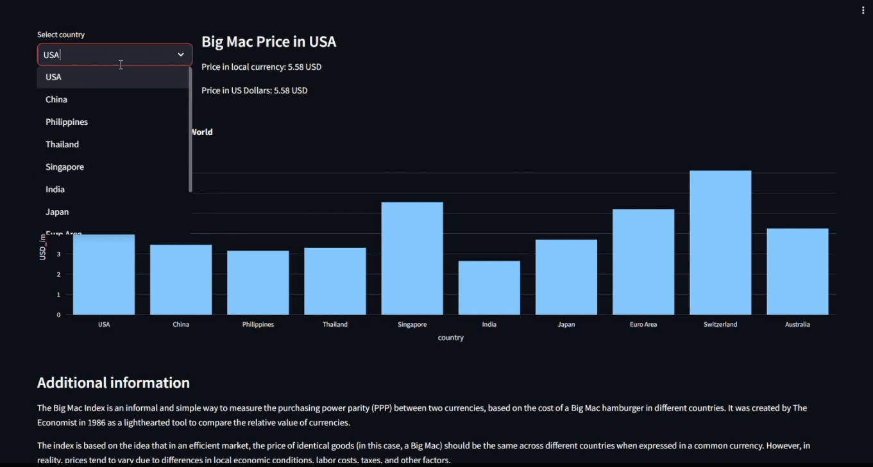Choose Singapore from the country list
The height and width of the screenshot is (467, 873).
pyautogui.click(x=65, y=167)
